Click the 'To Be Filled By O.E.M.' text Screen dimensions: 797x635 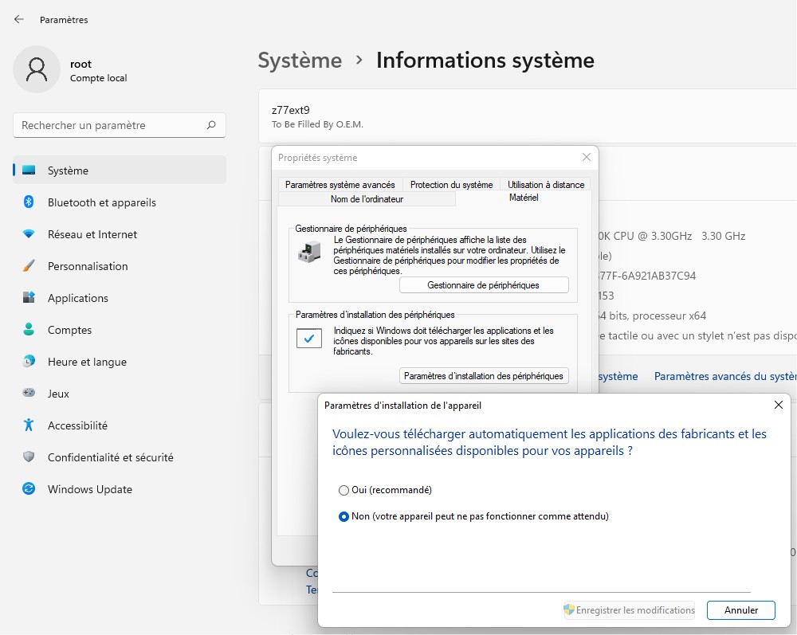pos(317,124)
